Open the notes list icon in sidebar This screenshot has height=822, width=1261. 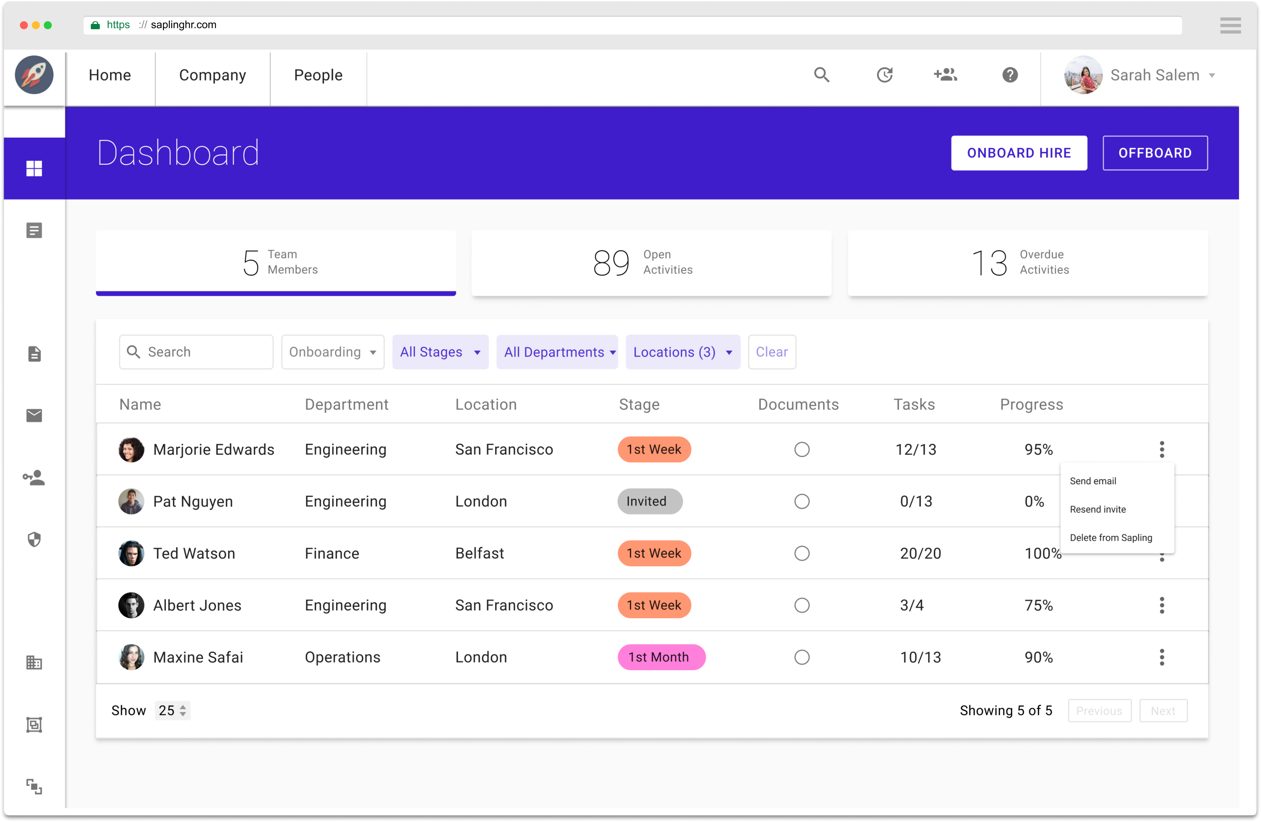coord(35,230)
